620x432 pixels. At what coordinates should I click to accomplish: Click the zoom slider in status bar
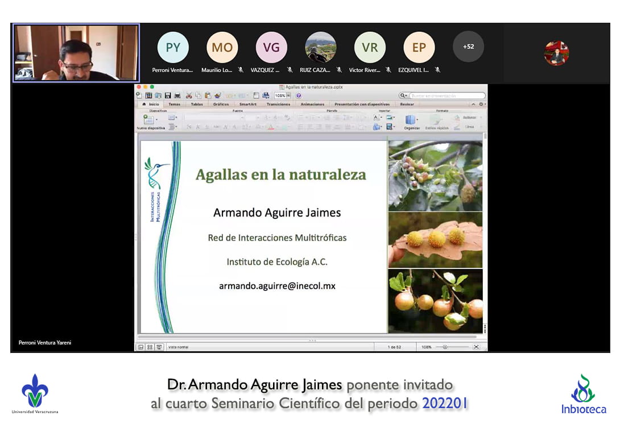(x=445, y=347)
